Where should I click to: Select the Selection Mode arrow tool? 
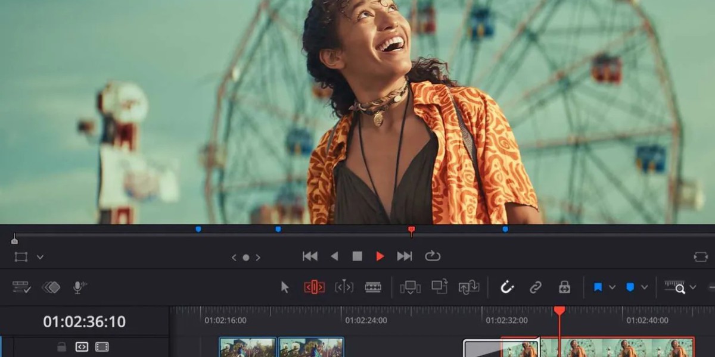click(285, 287)
